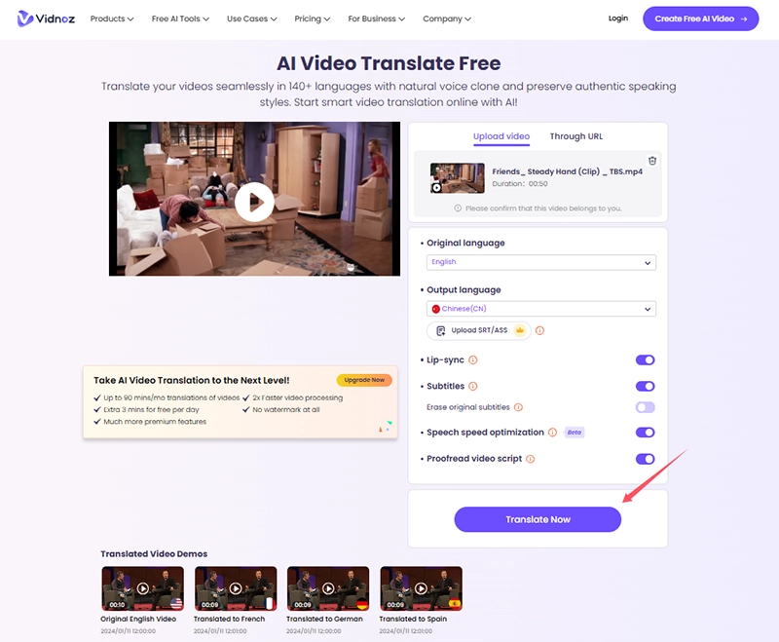Enable Erase original subtitles toggle
The height and width of the screenshot is (642, 779).
[645, 407]
